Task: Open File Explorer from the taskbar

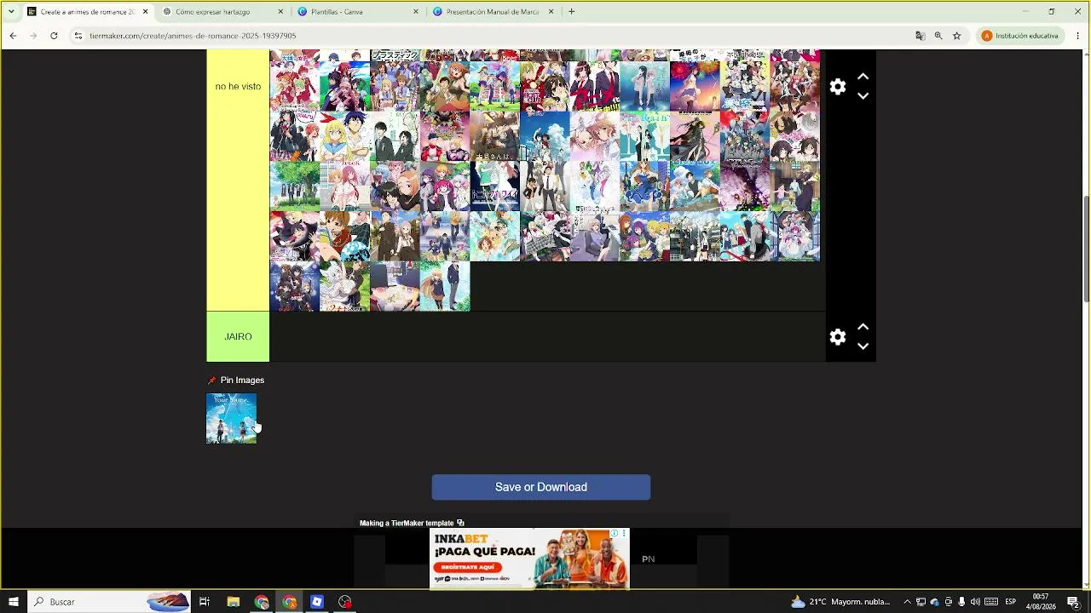Action: (x=233, y=602)
